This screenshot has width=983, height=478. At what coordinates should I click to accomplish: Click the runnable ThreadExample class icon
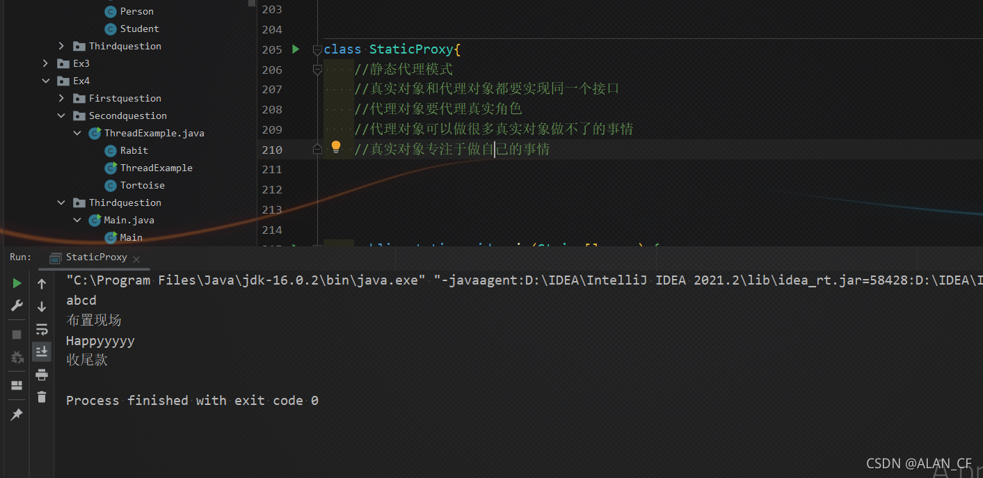110,168
